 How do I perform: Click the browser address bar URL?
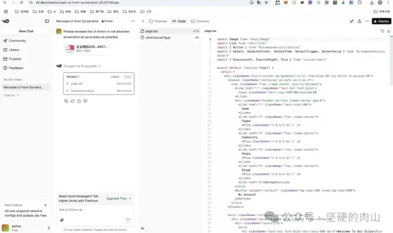pos(77,3)
